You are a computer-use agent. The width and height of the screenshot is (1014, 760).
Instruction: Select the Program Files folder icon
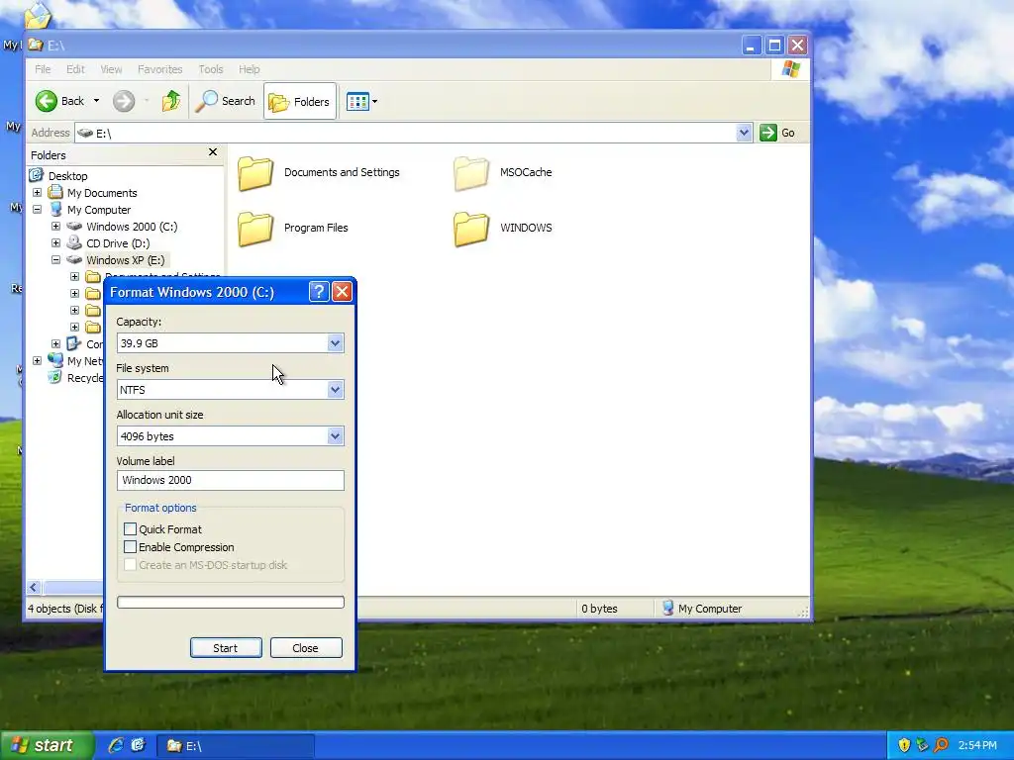pos(254,229)
